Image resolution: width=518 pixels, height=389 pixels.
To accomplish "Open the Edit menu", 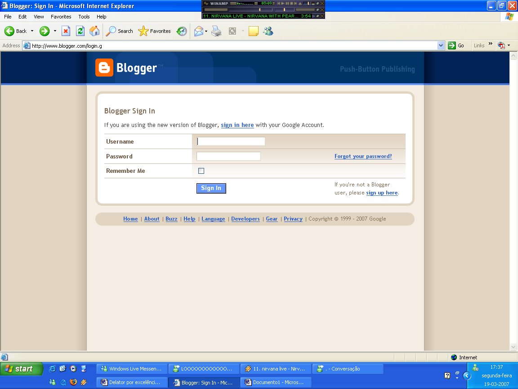I will click(x=22, y=17).
